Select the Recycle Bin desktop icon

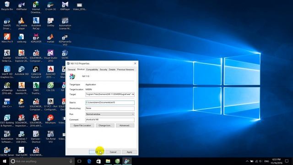pyautogui.click(x=7, y=6)
